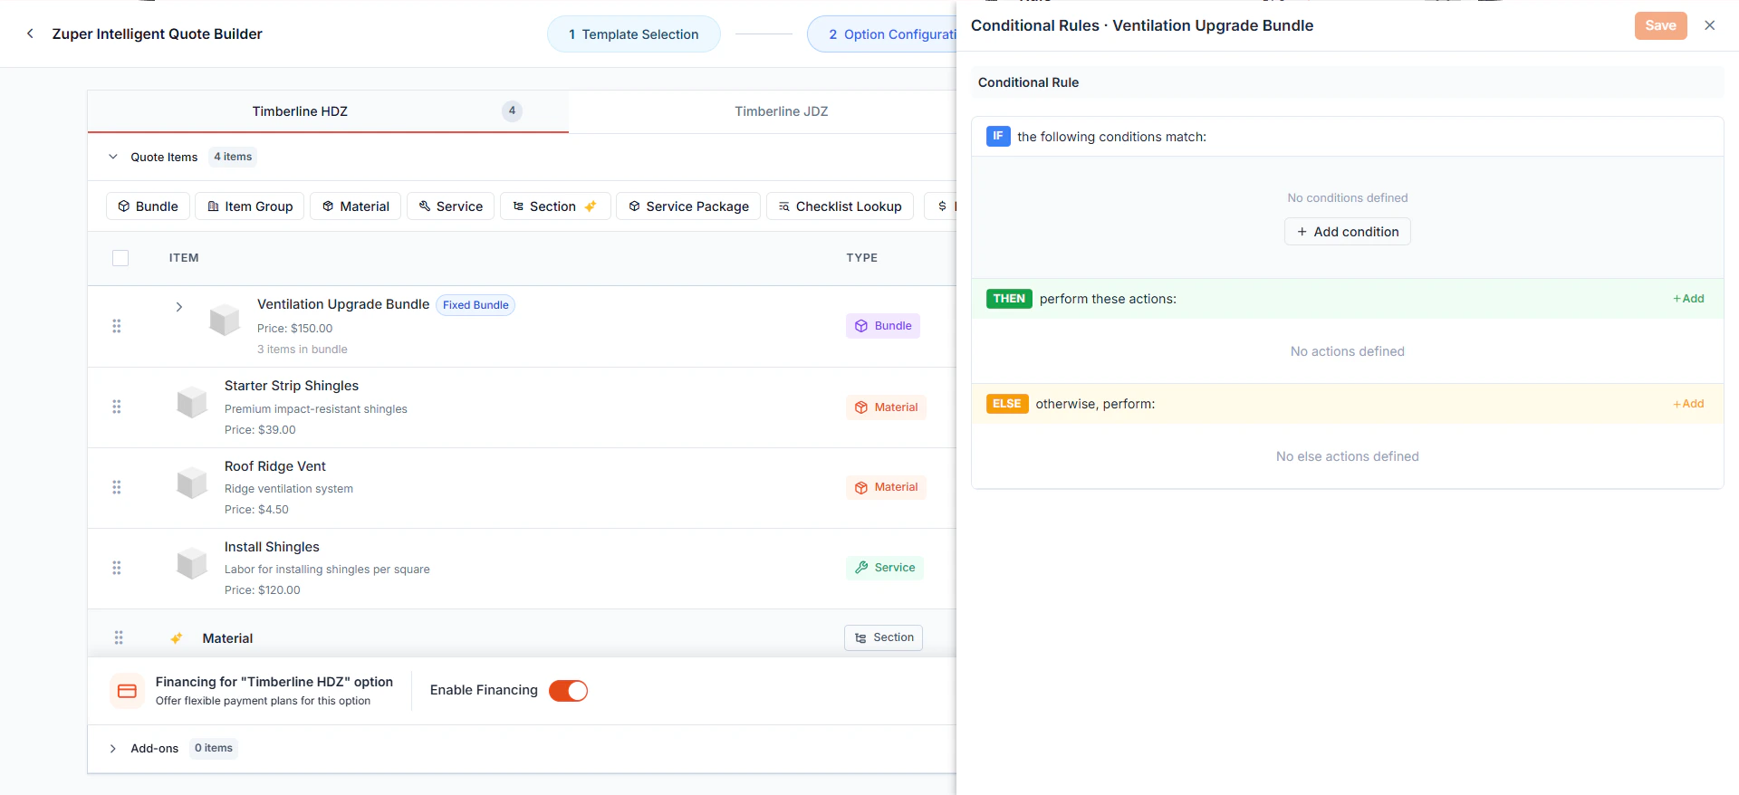Click Install Shingles Service type badge
The width and height of the screenshot is (1739, 795).
click(x=885, y=568)
